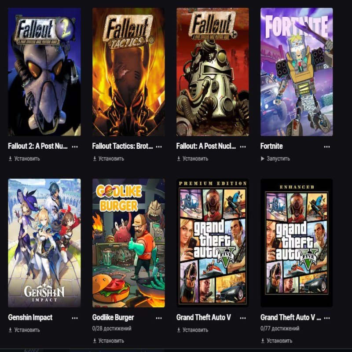This screenshot has width=352, height=352.
Task: Open the three-dot menu for Grand Theft Auto V
Action: (243, 318)
